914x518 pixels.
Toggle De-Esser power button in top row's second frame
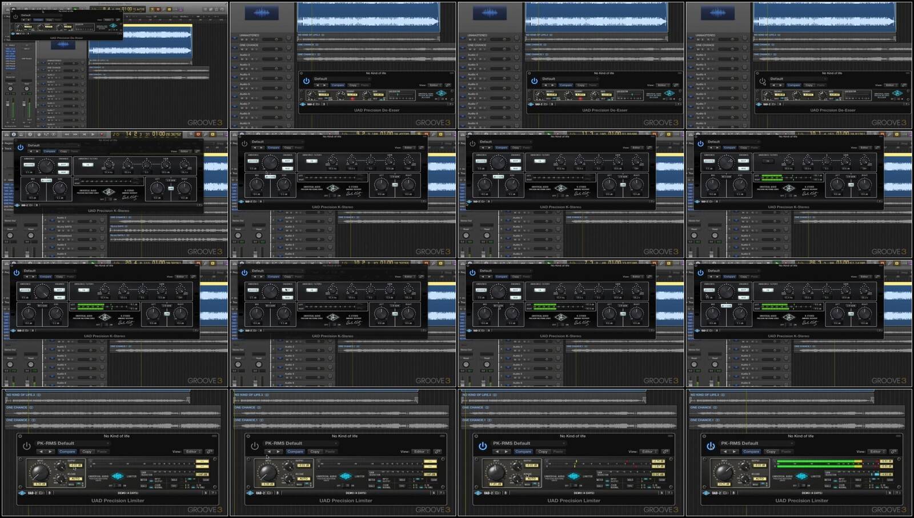[x=306, y=81]
